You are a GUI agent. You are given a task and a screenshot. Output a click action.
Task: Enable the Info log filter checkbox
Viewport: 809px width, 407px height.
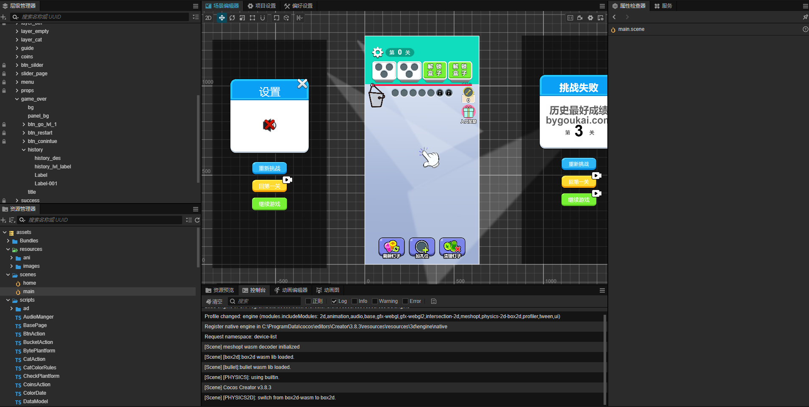click(x=355, y=301)
